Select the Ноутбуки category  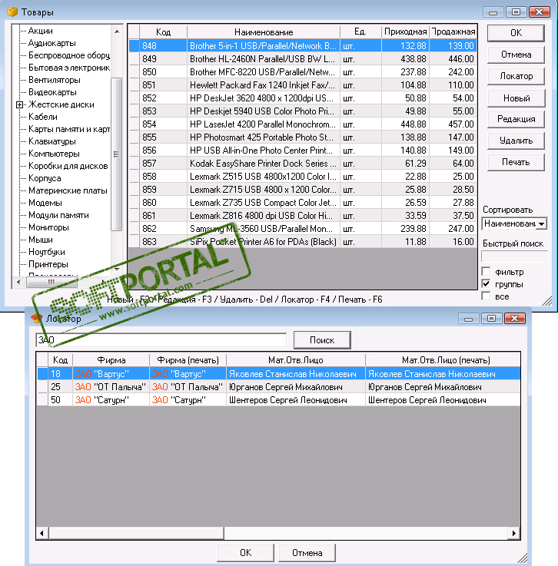[47, 252]
